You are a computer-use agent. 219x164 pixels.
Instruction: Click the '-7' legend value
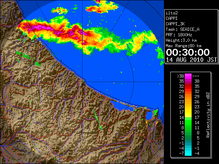(x=181, y=153)
